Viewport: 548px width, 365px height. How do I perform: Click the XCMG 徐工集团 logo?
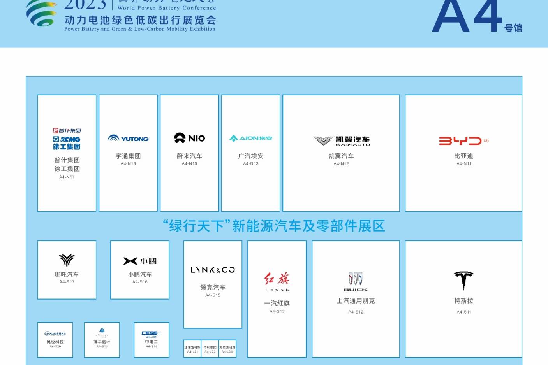pyautogui.click(x=67, y=143)
